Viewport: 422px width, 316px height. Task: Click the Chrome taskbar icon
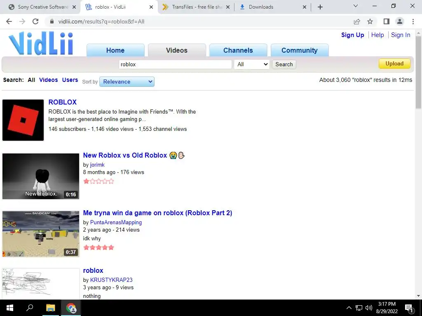[71, 308]
